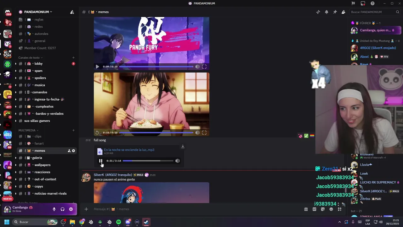Open the Help question mark icon
The width and height of the screenshot is (403, 227).
(x=372, y=3)
